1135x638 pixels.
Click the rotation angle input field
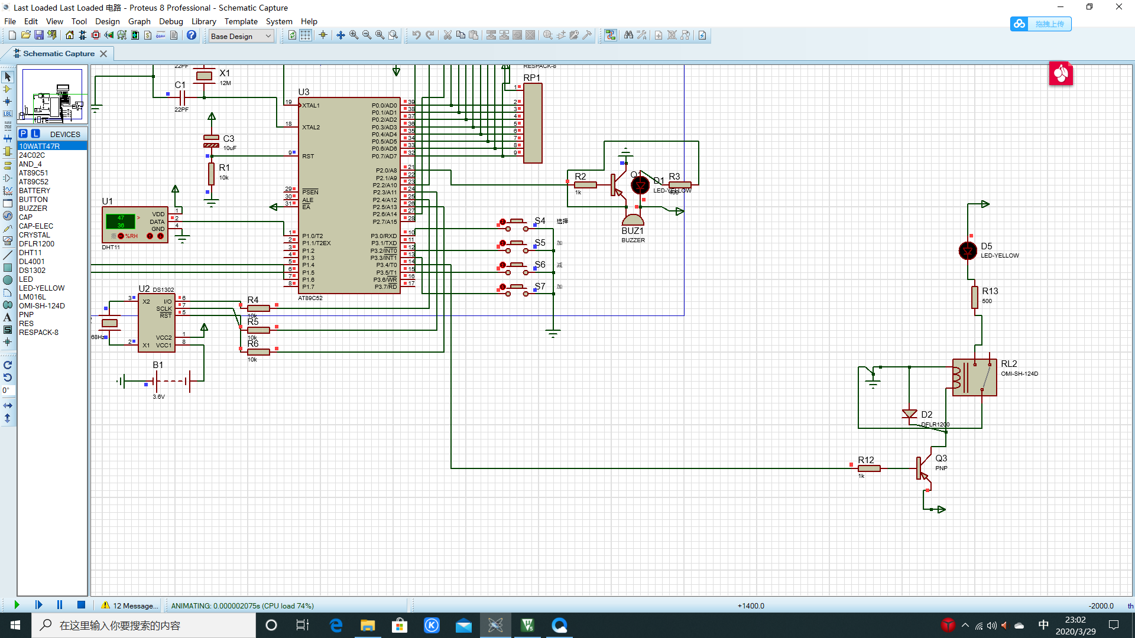coord(8,390)
